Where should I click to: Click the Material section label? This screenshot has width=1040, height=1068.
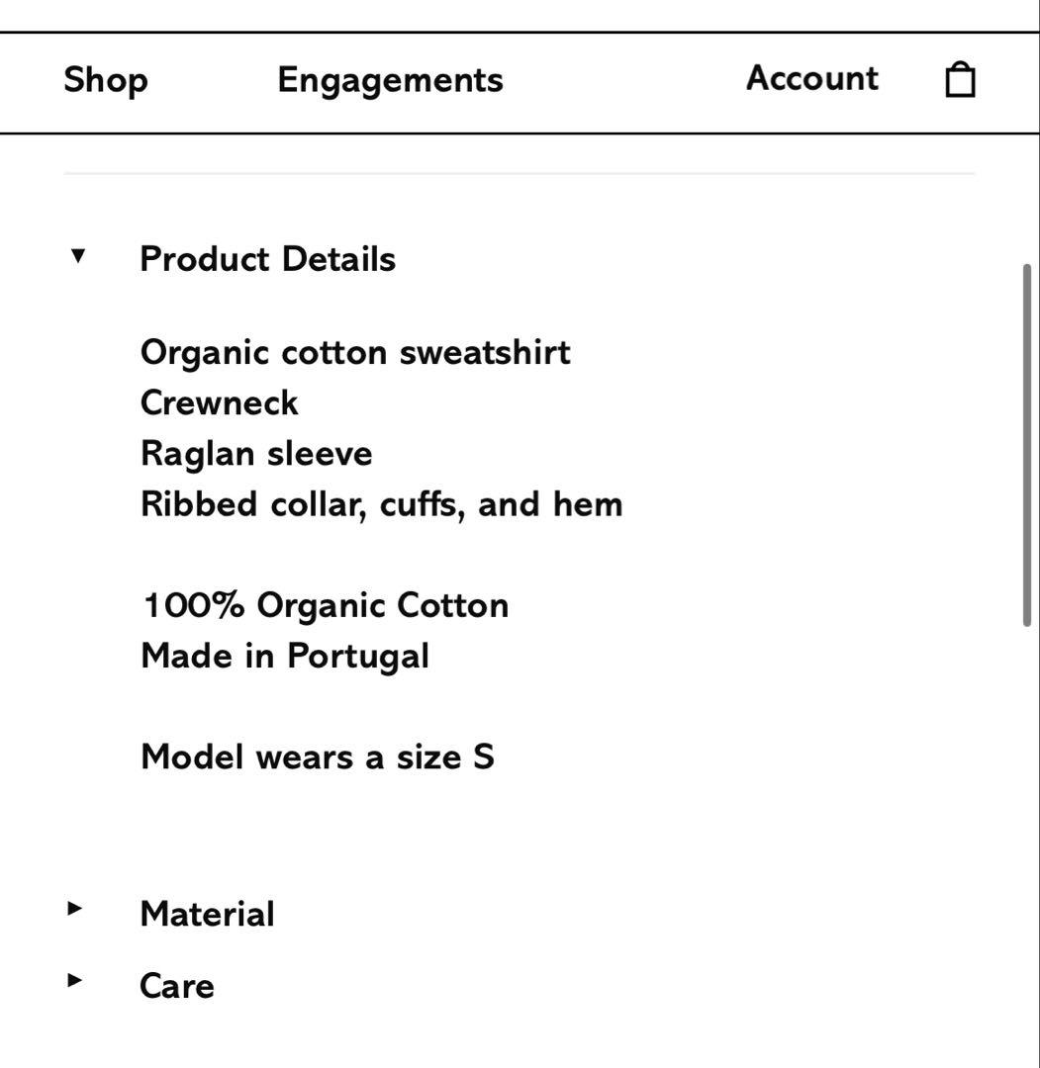pyautogui.click(x=207, y=914)
